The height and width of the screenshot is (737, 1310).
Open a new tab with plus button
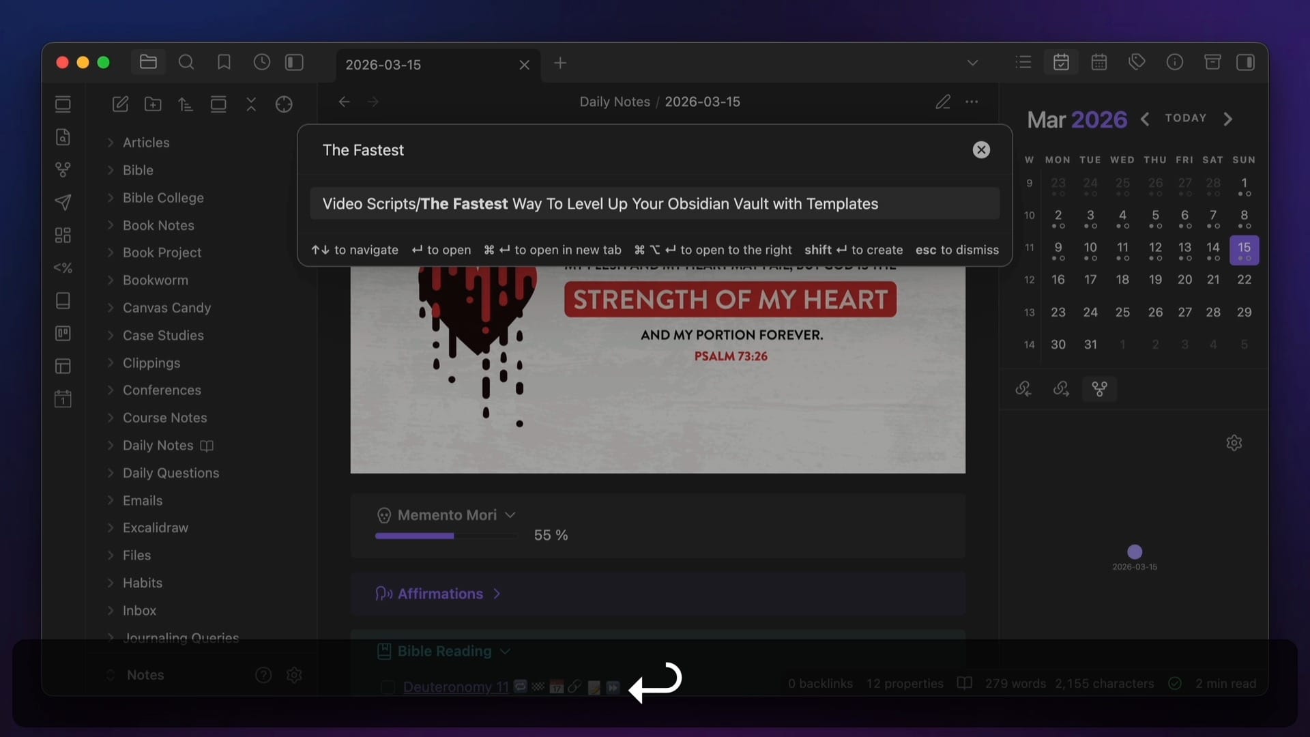coord(560,63)
